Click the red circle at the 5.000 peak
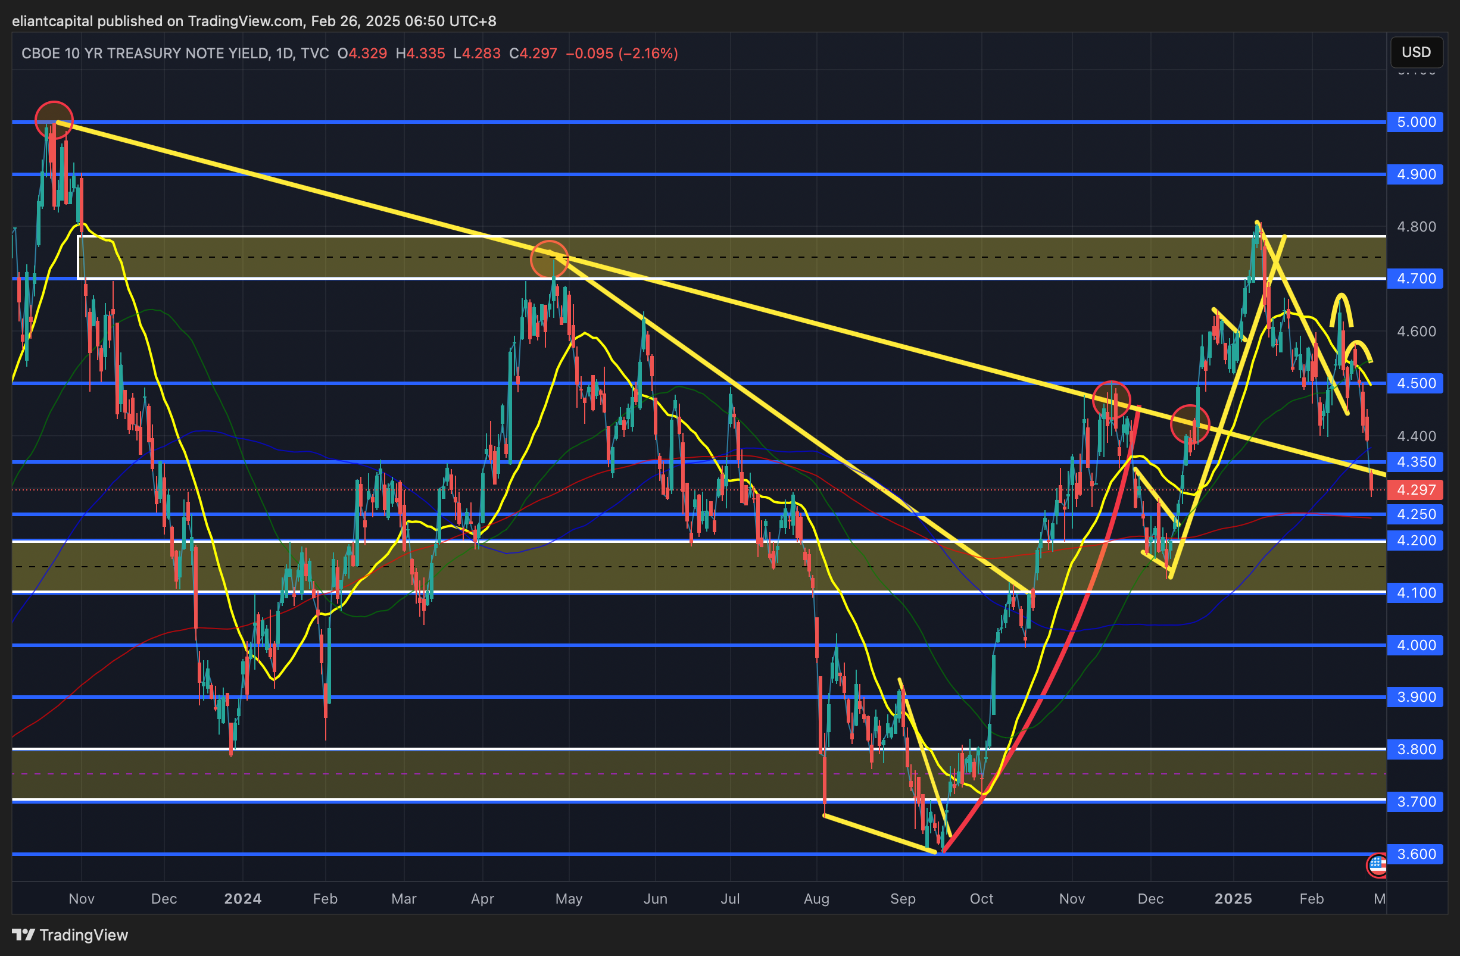Screen dimensions: 1460x956 [x=54, y=120]
